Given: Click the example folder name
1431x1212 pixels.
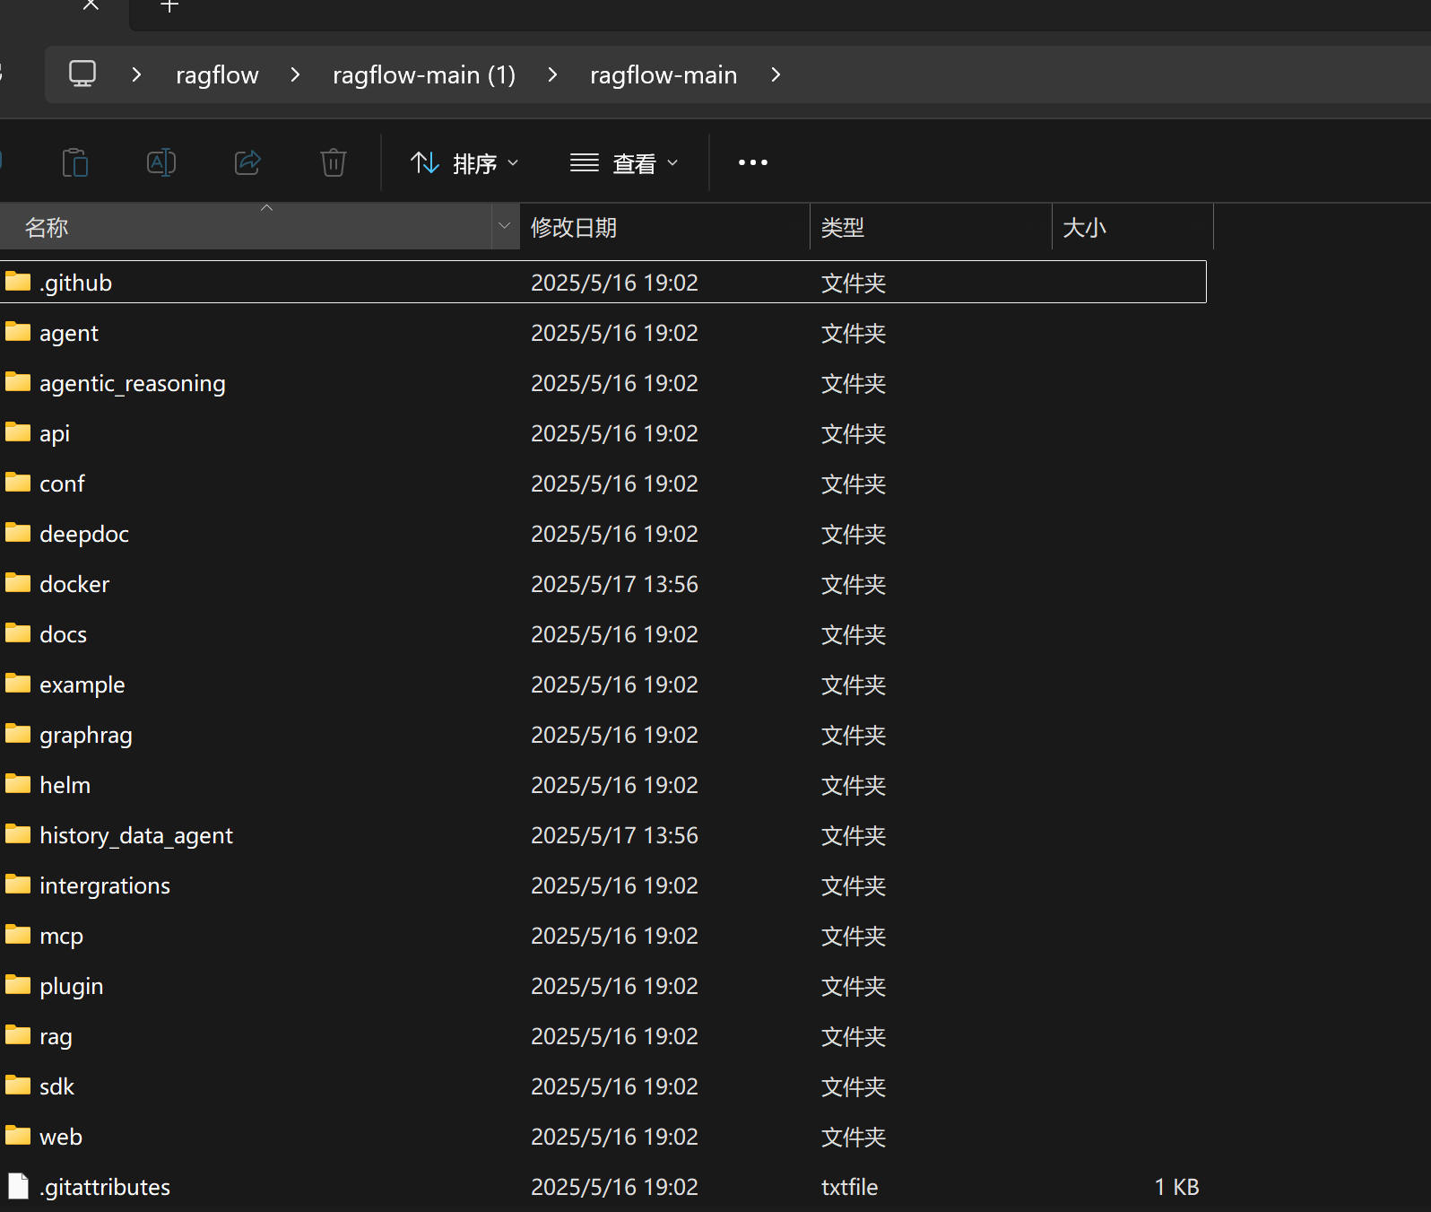Looking at the screenshot, I should [82, 685].
